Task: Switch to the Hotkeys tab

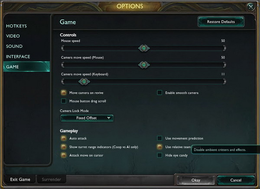Action: click(x=16, y=26)
